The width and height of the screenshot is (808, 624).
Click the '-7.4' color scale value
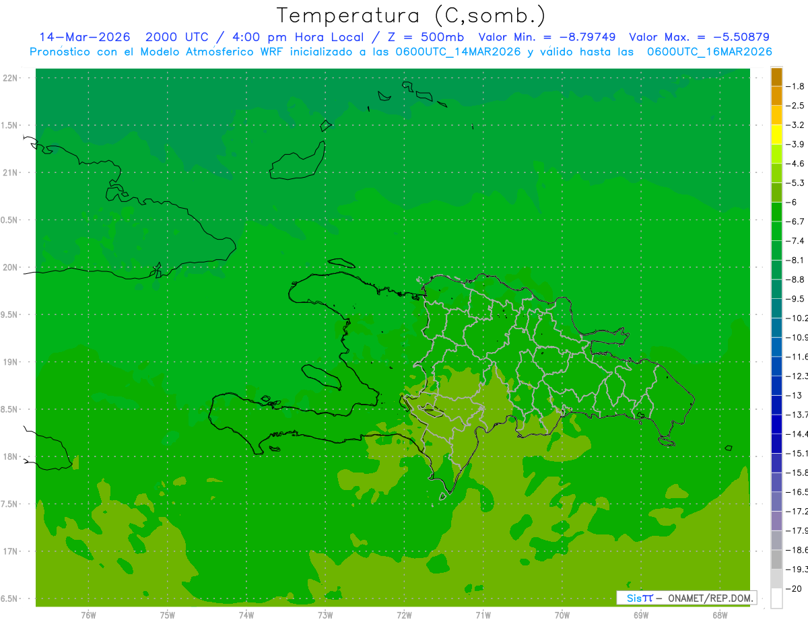[x=795, y=240]
